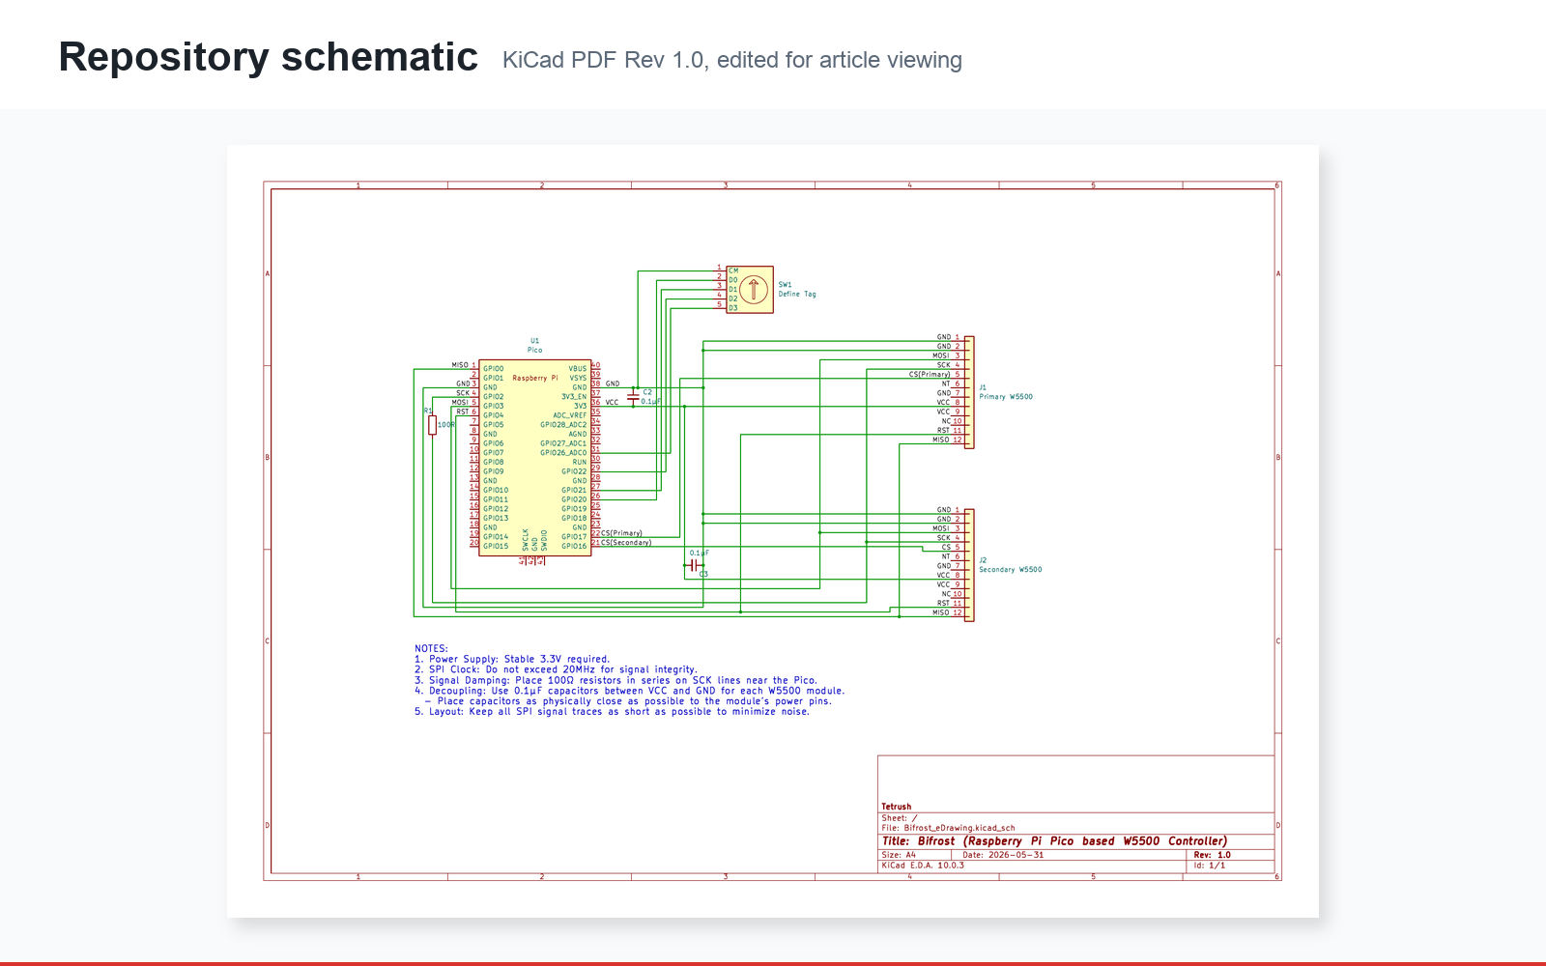Select the 'ADC_VREF' pin label on the Pico
1546x966 pixels.
[x=570, y=415]
